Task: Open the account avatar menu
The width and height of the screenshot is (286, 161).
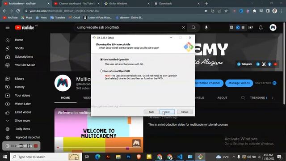Action: [x=273, y=28]
